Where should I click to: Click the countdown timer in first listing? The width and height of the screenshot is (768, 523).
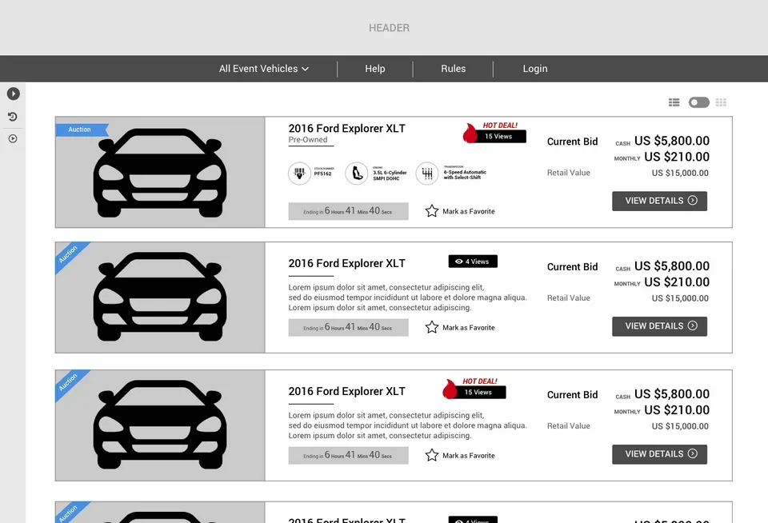348,211
